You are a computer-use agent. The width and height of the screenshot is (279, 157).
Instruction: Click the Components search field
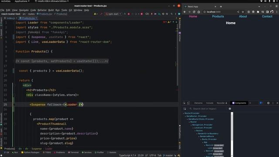(x=209, y=109)
